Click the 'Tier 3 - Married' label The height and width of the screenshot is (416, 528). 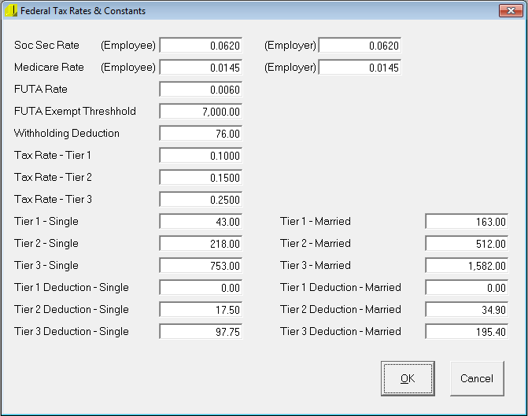316,265
